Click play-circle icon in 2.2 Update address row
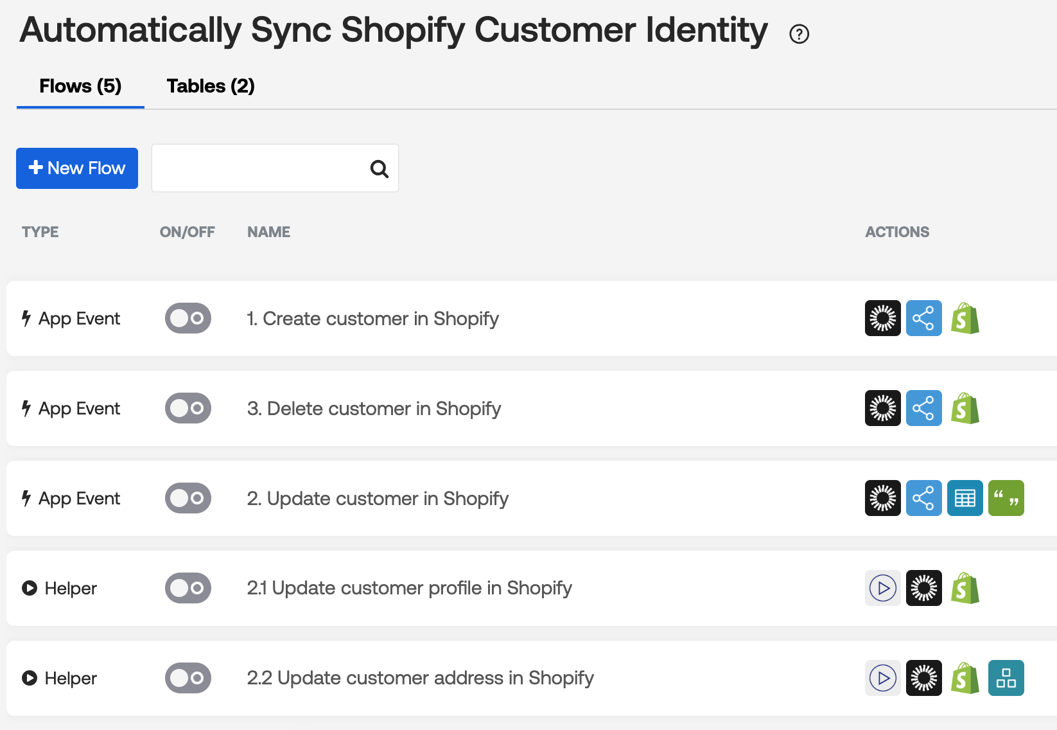Image resolution: width=1057 pixels, height=730 pixels. click(x=883, y=678)
